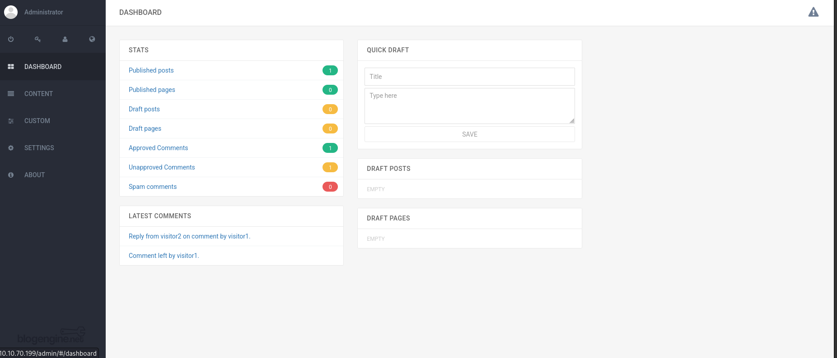Click the Settings gear icon
Viewport: 837px width, 358px height.
11,148
